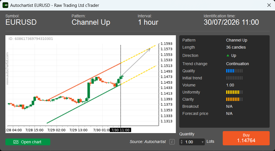The width and height of the screenshot is (275, 151).
Task: Click the grey forecast arrow head on chart
Action: click(149, 49)
